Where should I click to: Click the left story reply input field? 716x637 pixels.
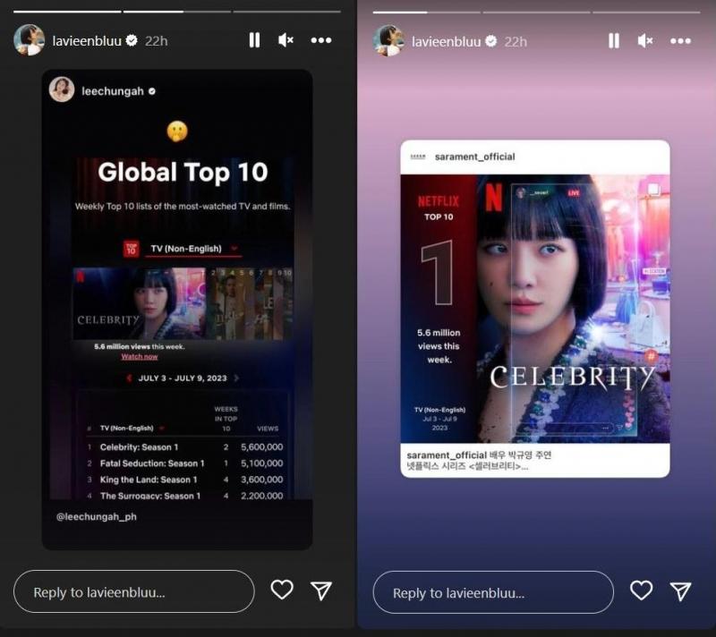pos(134,591)
